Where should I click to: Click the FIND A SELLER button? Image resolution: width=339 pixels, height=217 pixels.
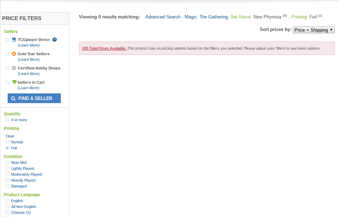[34, 98]
